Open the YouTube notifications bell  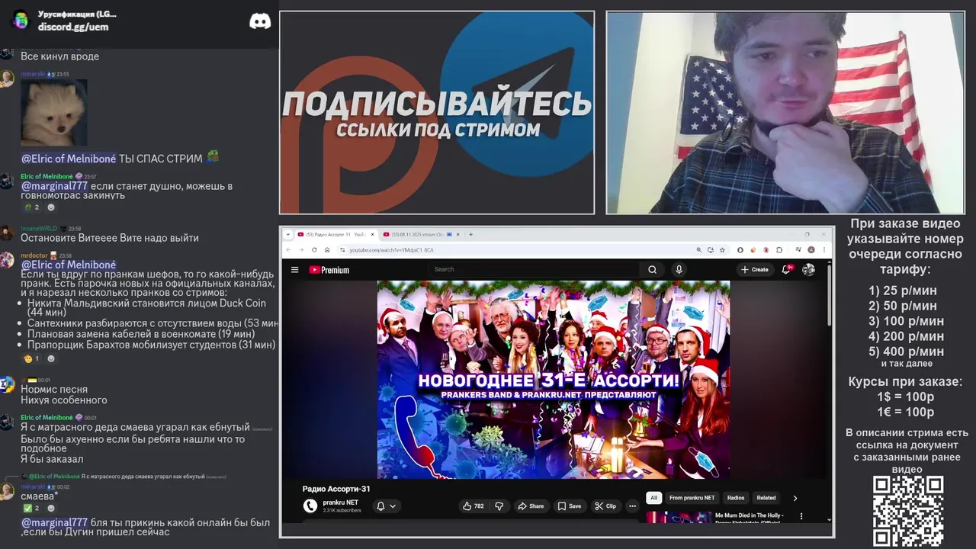tap(786, 269)
